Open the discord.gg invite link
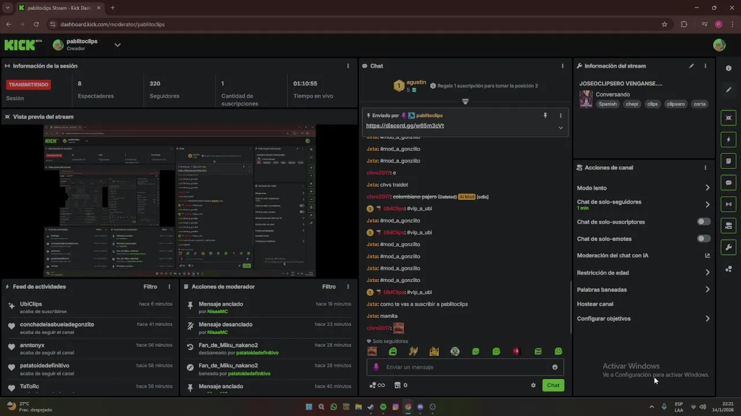The width and height of the screenshot is (741, 416). pos(405,125)
